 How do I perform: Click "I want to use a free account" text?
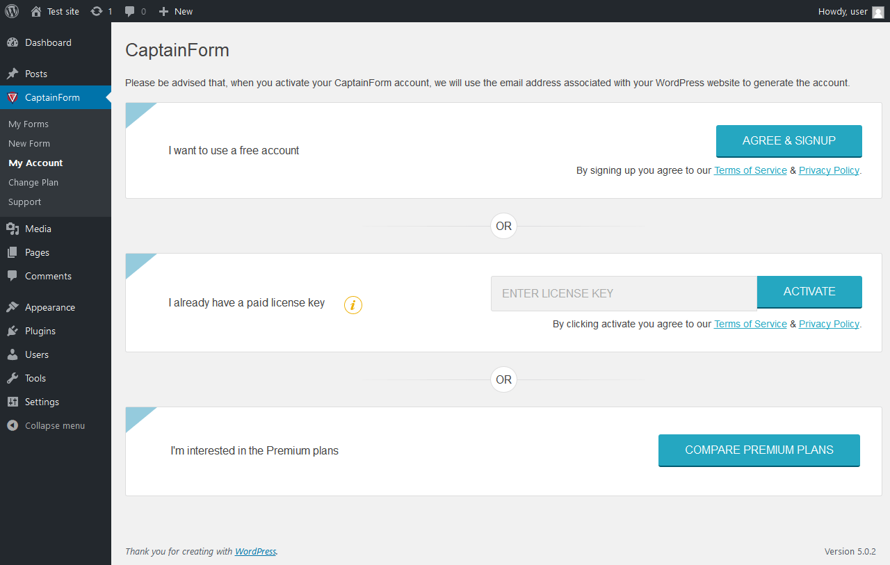pyautogui.click(x=234, y=150)
